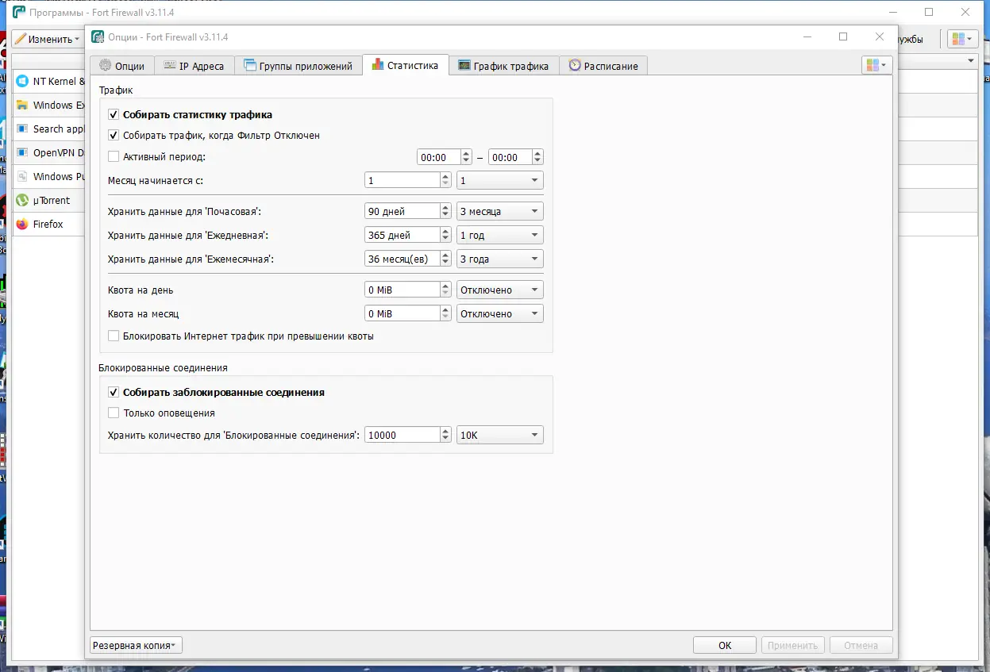
Task: Open the colored grid menu in options dialog
Action: point(877,66)
